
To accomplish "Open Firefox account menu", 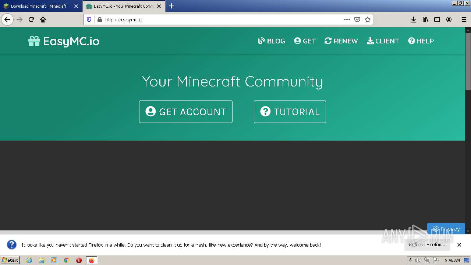I will pos(449,20).
